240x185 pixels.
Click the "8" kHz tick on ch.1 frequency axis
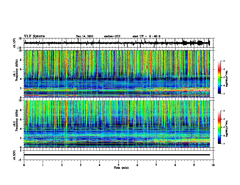(x=21, y=60)
